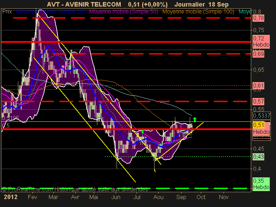Screen dimensions: 276x207
Task: Click the Journalier 18 Sep timeframe label
Action: pos(201,4)
